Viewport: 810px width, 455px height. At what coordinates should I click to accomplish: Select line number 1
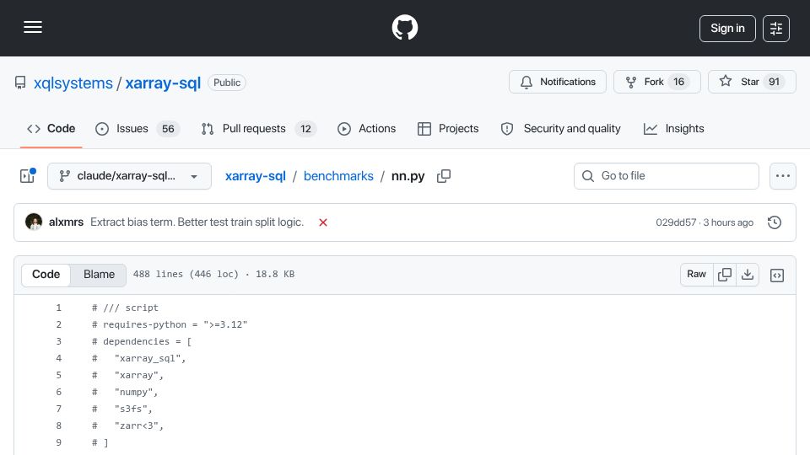point(58,308)
